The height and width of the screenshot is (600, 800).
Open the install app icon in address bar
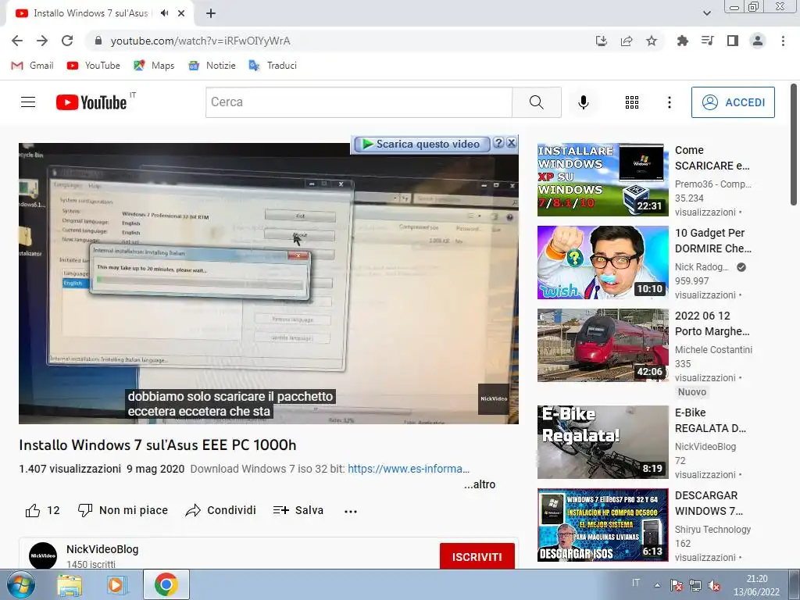click(x=602, y=41)
